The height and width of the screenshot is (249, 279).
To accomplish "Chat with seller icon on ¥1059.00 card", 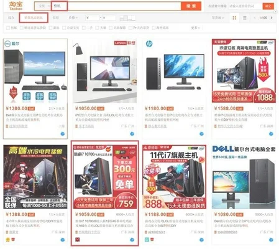I will pyautogui.click(x=132, y=240).
